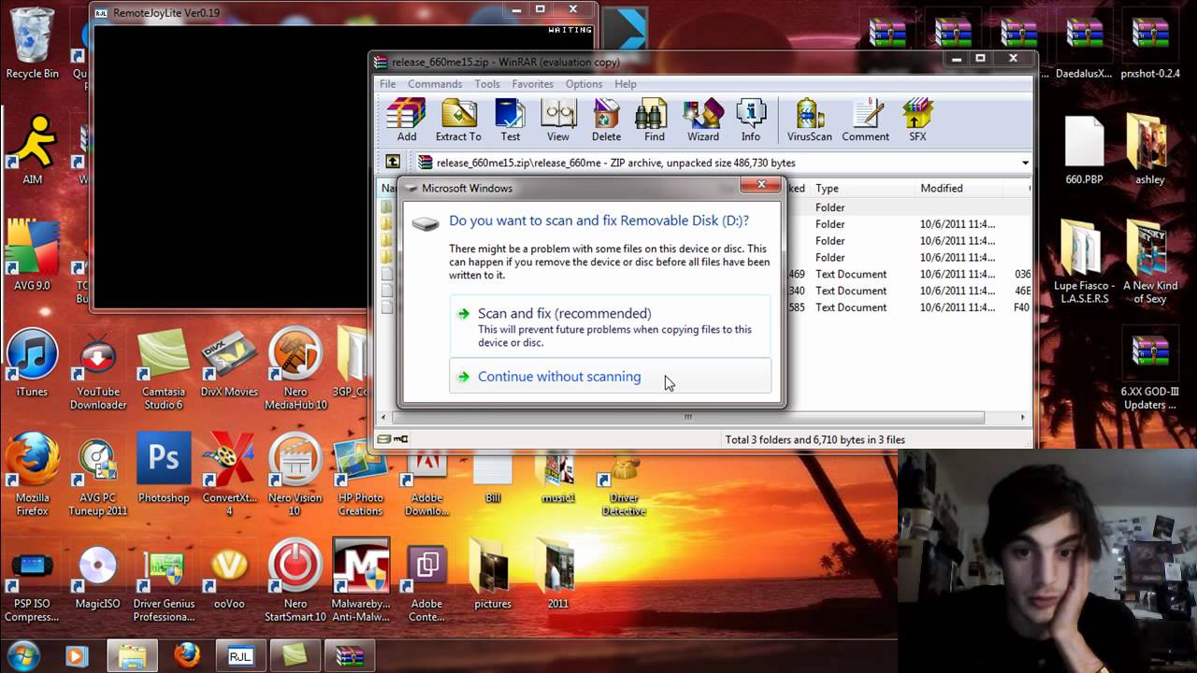The height and width of the screenshot is (673, 1197).
Task: Click the Add toolbar icon in WinRAR
Action: (x=407, y=120)
